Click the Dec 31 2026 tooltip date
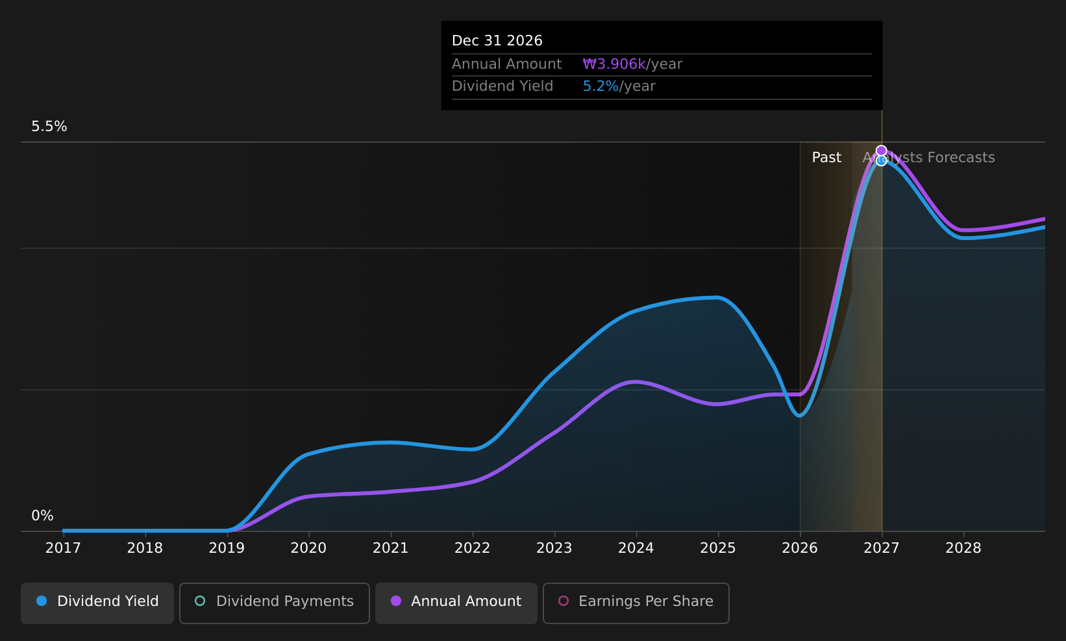Image resolution: width=1066 pixels, height=641 pixels. [497, 41]
